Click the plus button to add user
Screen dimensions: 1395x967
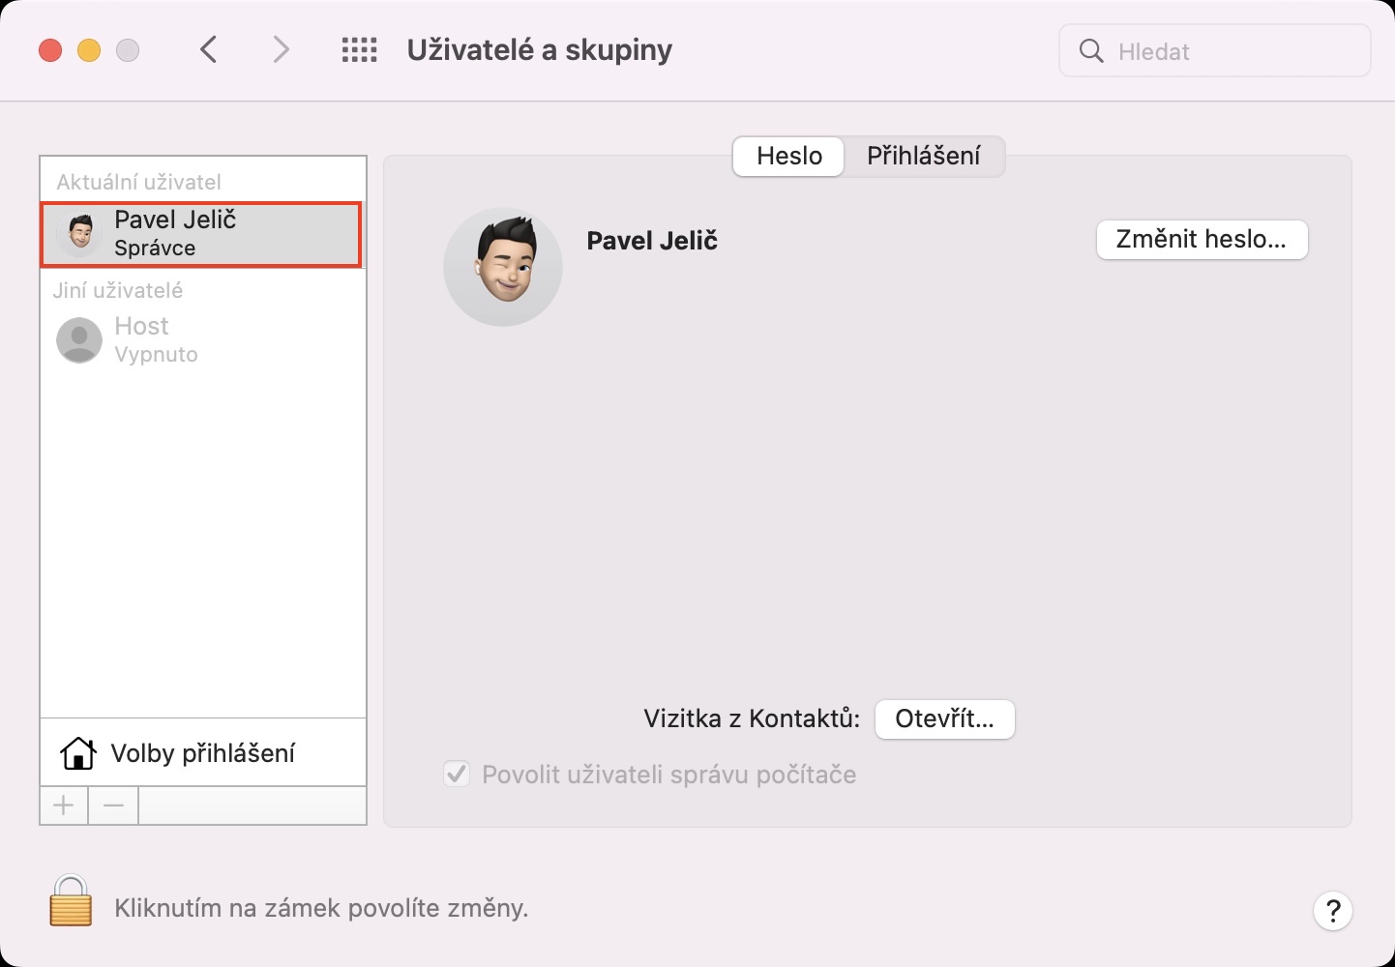point(64,806)
